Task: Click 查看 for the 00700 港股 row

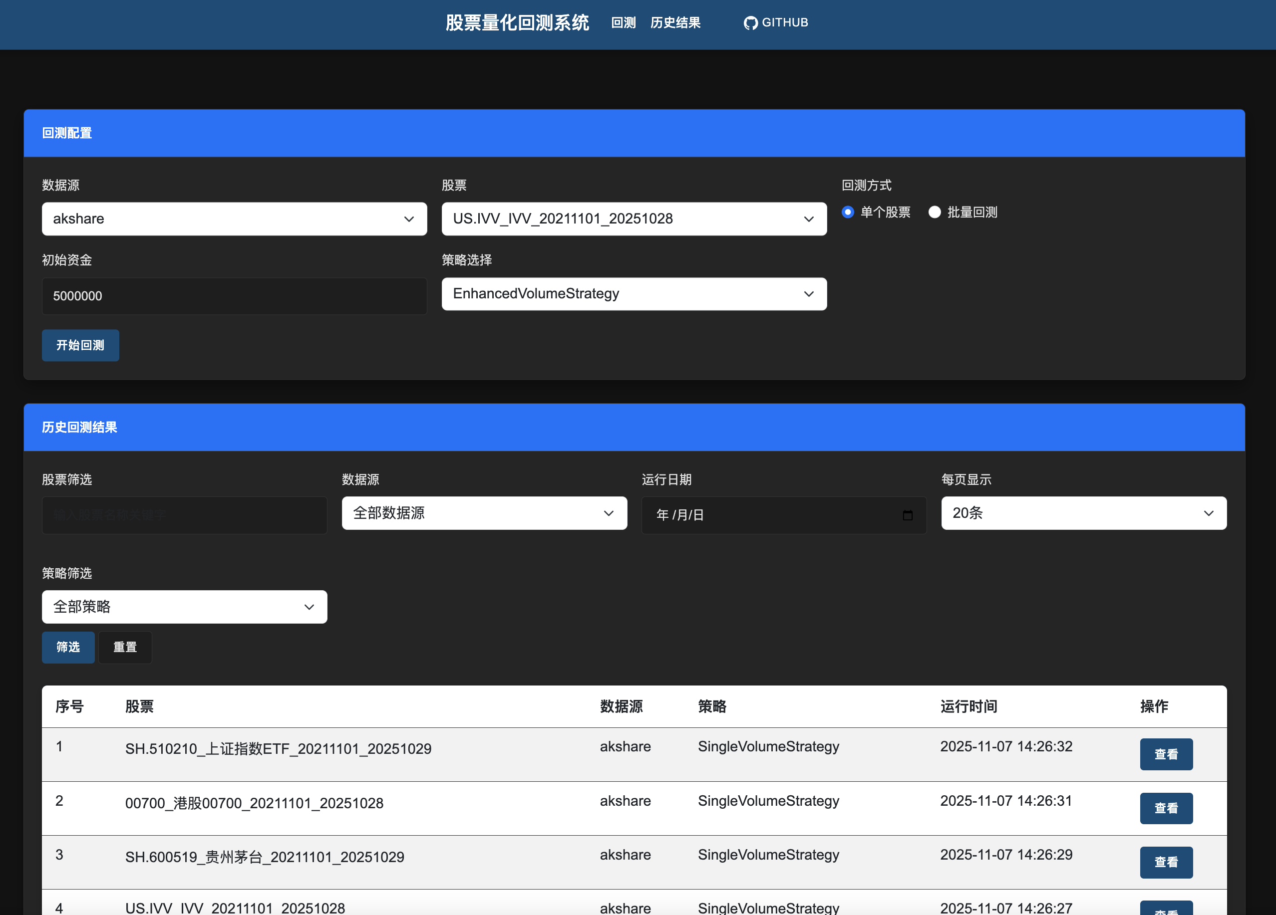Action: 1166,808
